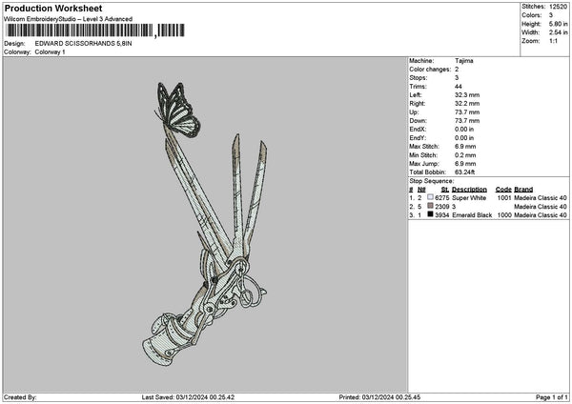572x404 pixels.
Task: Click the Right value 32.2 mm
Action: tap(467, 104)
